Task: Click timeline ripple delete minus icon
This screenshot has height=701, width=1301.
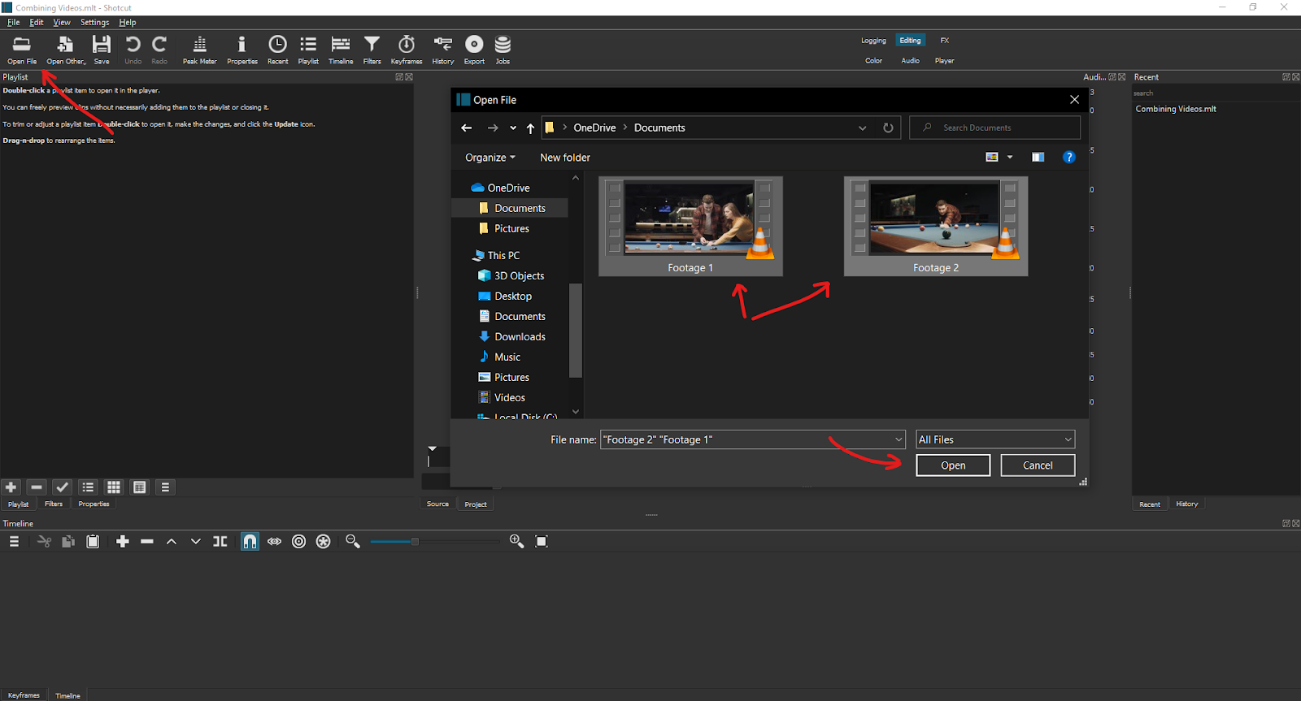Action: 147,542
